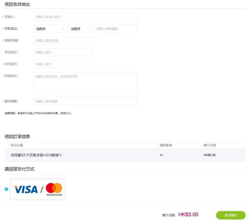Click the Mastercard logo
The width and height of the screenshot is (248, 221).
(x=54, y=189)
